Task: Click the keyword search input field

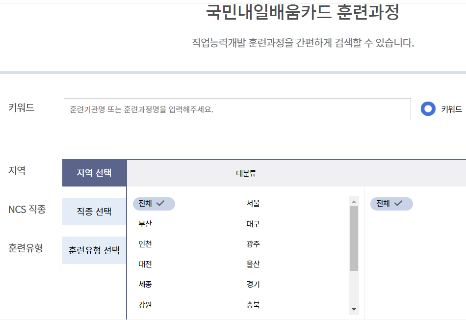Action: [x=237, y=109]
